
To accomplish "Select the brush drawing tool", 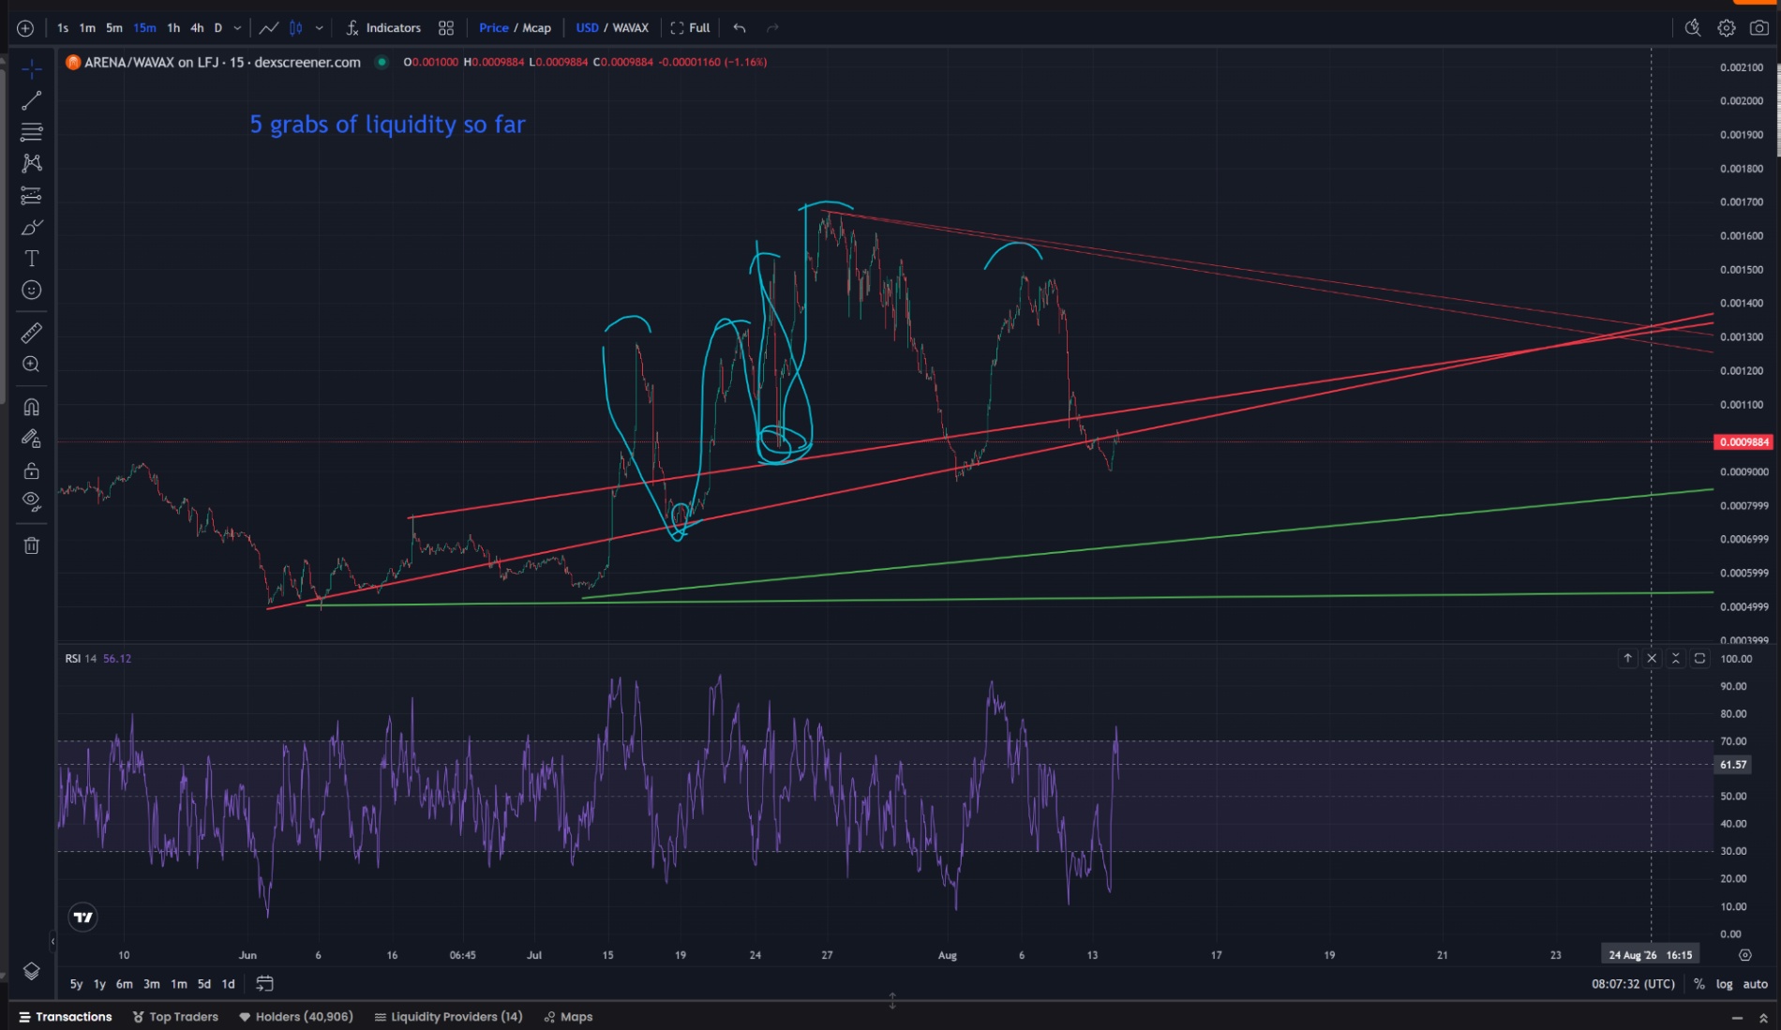I will coord(31,228).
